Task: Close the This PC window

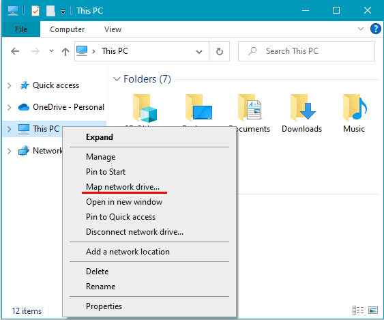Action: (368, 10)
